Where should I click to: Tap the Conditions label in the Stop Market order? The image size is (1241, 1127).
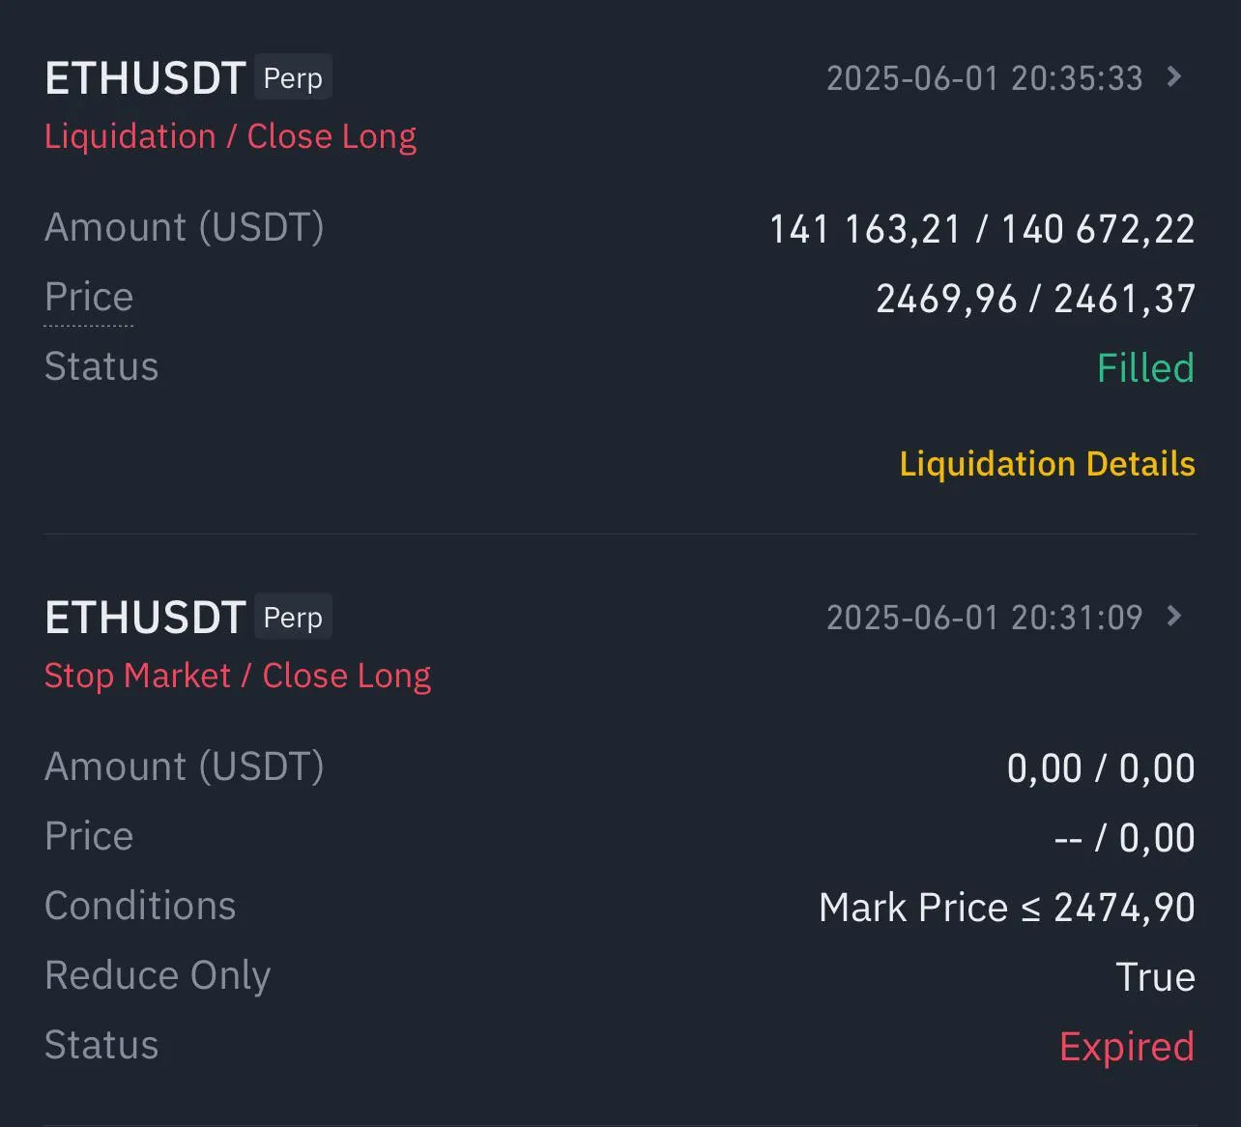pos(140,907)
